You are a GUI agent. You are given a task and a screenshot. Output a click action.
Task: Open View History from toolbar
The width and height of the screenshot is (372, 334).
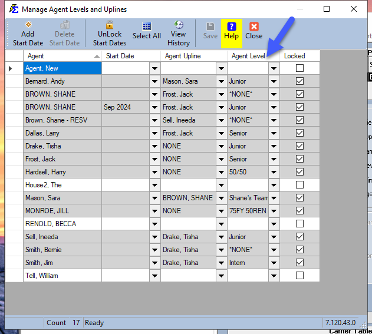tap(179, 34)
